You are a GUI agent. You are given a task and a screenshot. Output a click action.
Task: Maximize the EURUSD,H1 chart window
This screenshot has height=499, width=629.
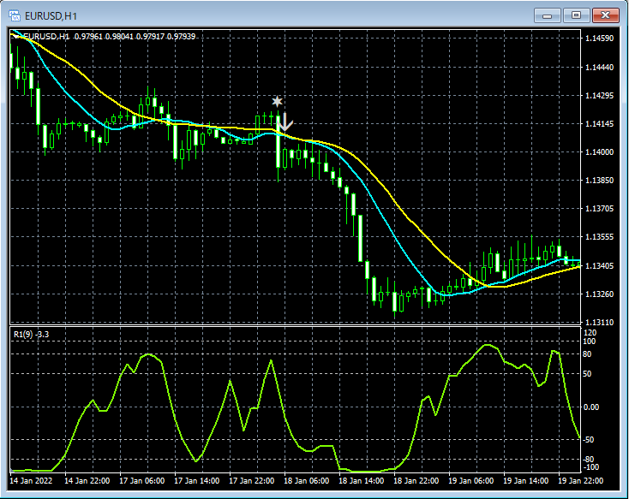point(576,15)
